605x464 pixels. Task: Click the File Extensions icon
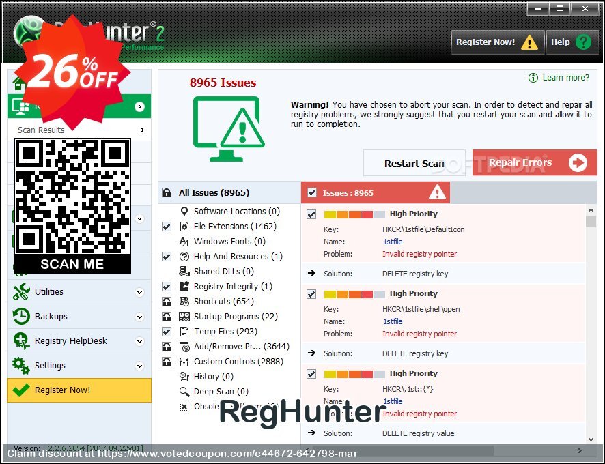(184, 227)
